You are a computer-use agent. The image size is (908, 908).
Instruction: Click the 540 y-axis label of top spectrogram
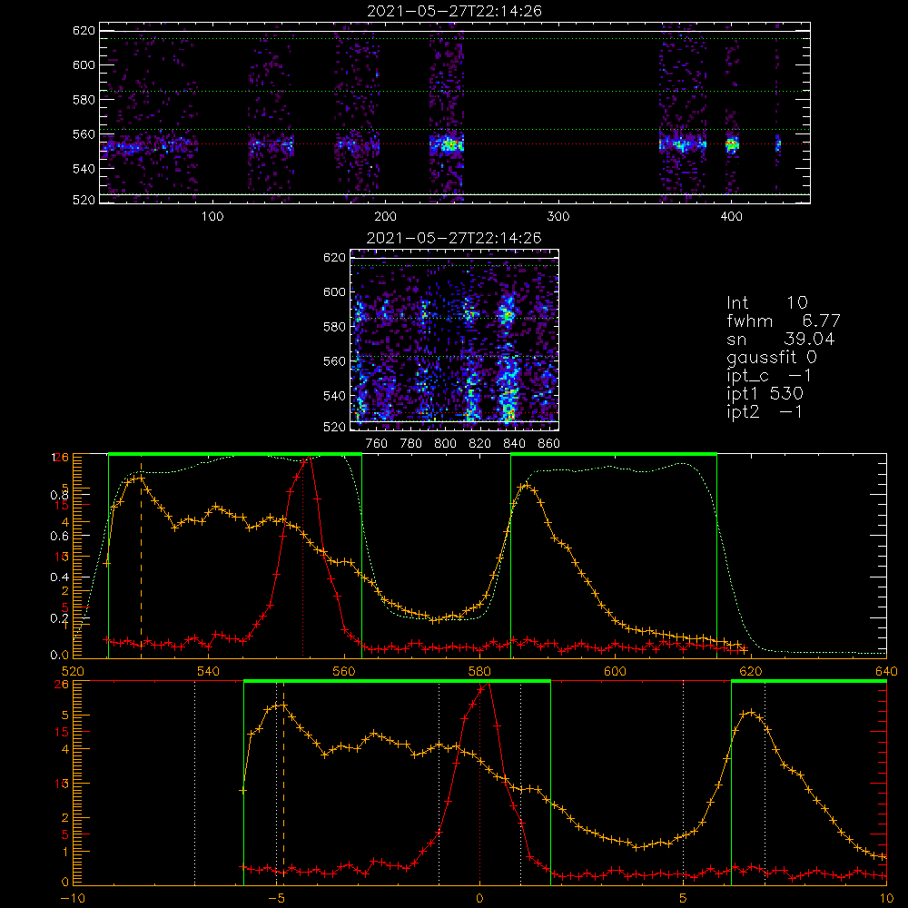(84, 169)
